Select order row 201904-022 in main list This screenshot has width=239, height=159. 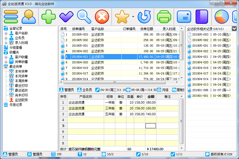click(119, 51)
